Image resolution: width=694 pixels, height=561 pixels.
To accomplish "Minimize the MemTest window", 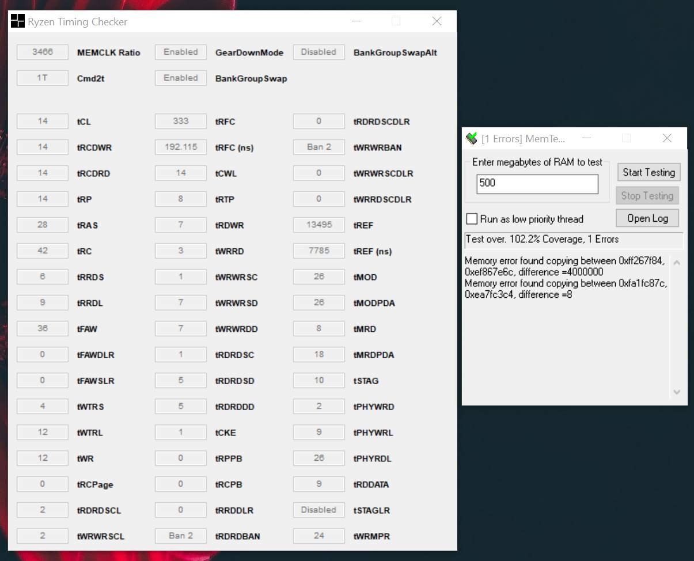I will 586,138.
